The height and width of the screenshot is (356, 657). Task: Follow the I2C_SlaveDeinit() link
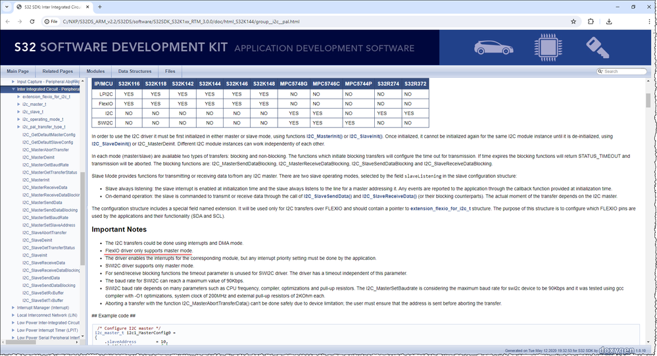coord(111,144)
